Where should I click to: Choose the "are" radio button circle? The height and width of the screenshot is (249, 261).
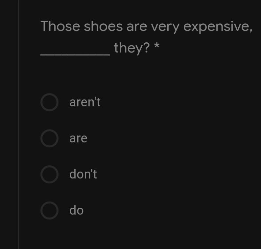[49, 138]
